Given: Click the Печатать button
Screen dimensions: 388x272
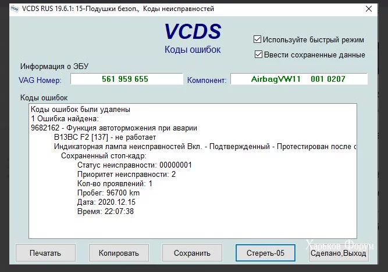Looking at the screenshot, I should tap(45, 253).
